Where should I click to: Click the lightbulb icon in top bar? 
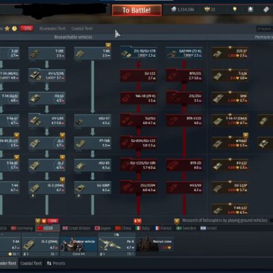[x=235, y=10]
